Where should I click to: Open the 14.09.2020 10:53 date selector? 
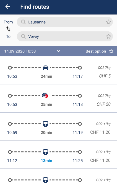pyautogui.click(x=20, y=51)
